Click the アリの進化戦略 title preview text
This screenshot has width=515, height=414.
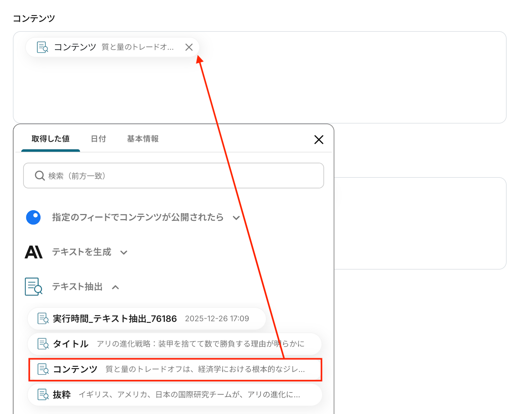(201, 344)
